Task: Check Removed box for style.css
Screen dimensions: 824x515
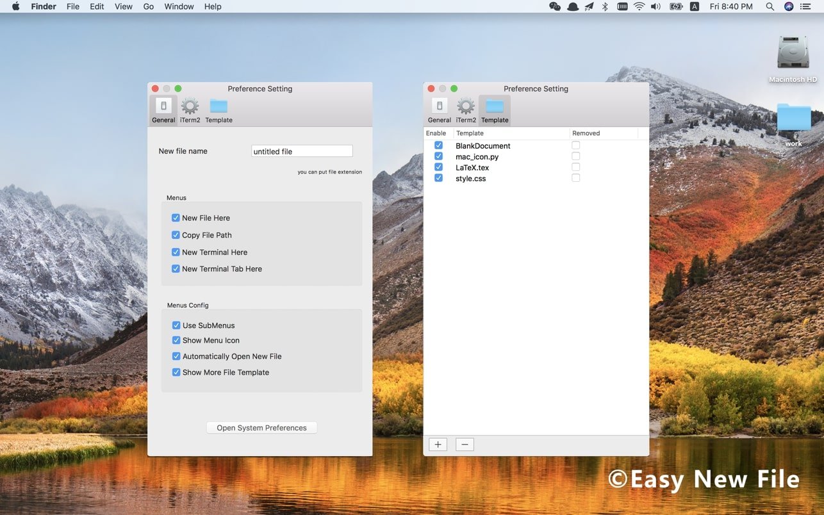Action: coord(575,178)
